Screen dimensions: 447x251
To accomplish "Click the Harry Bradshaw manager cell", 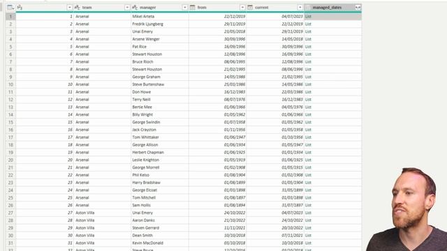I will coord(160,183).
